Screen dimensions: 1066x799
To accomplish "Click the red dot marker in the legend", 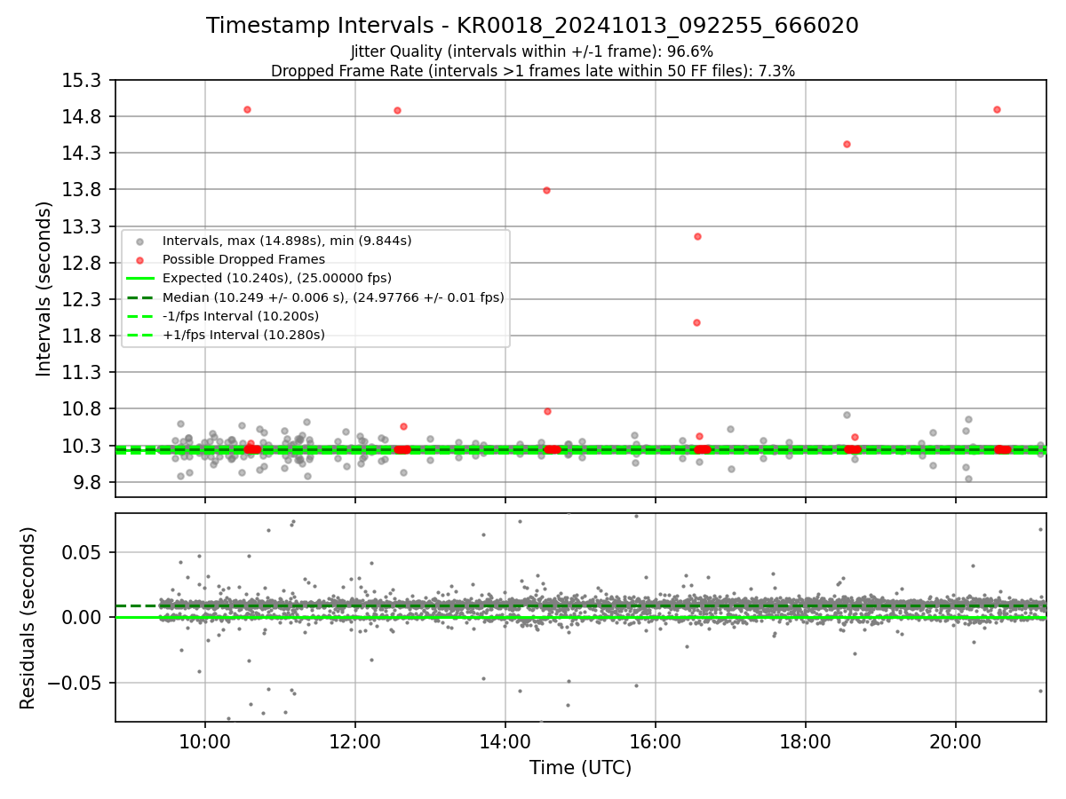I will pyautogui.click(x=139, y=259).
